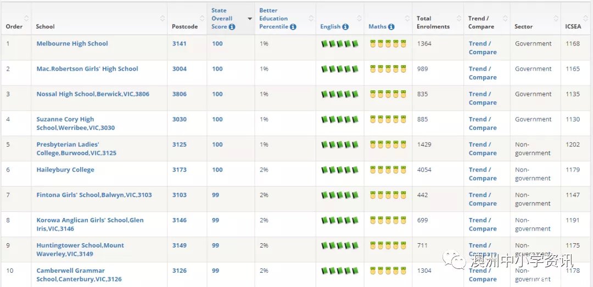
Task: Click English book rating for Suzanne Cory row
Action: 340,119
